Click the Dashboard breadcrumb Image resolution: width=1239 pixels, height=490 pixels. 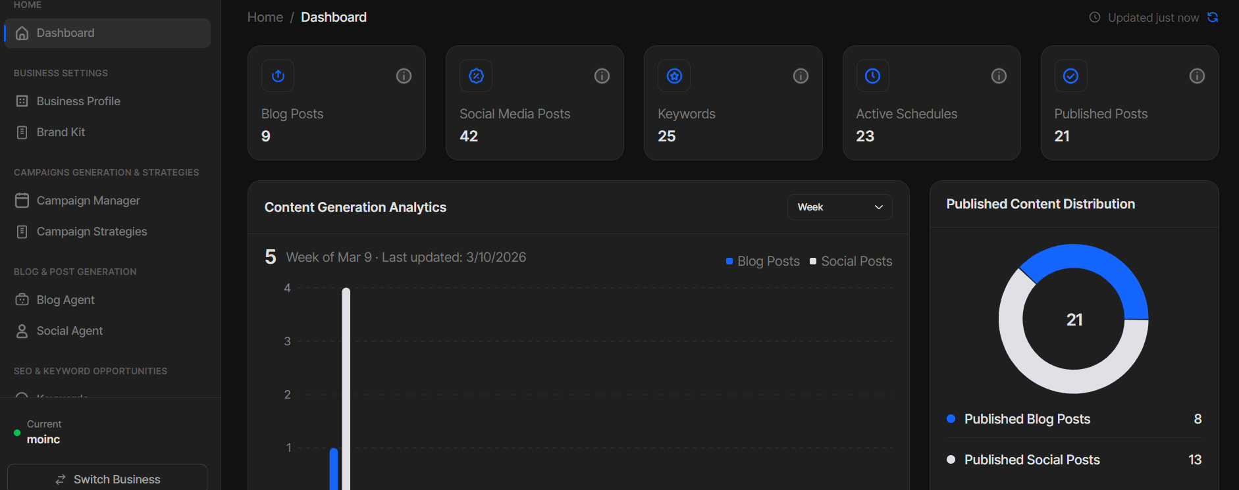[x=334, y=17]
